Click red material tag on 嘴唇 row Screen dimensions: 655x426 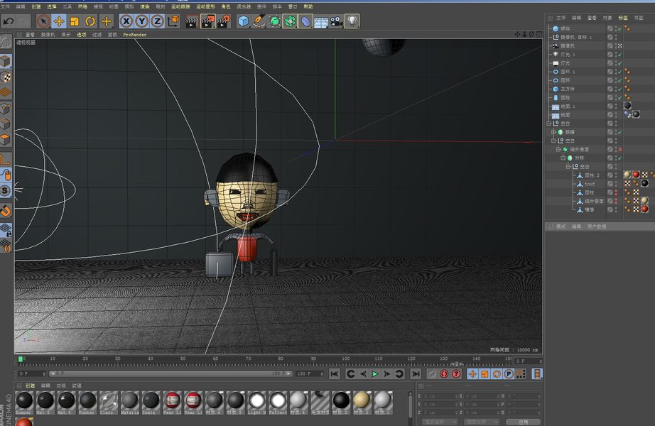point(644,209)
